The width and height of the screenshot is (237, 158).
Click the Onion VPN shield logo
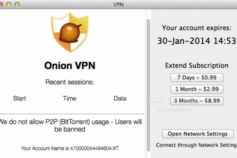[69, 35]
